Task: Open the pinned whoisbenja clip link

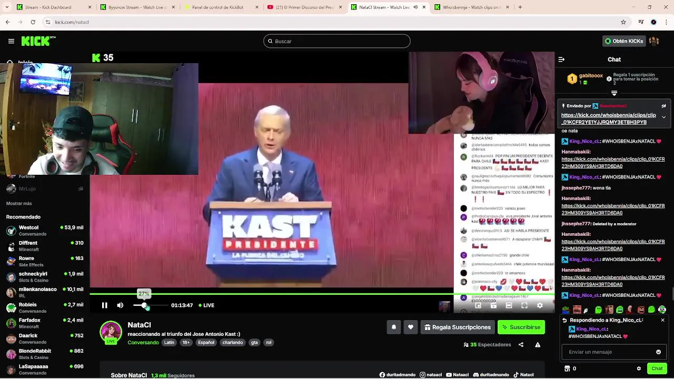Action: pyautogui.click(x=609, y=118)
